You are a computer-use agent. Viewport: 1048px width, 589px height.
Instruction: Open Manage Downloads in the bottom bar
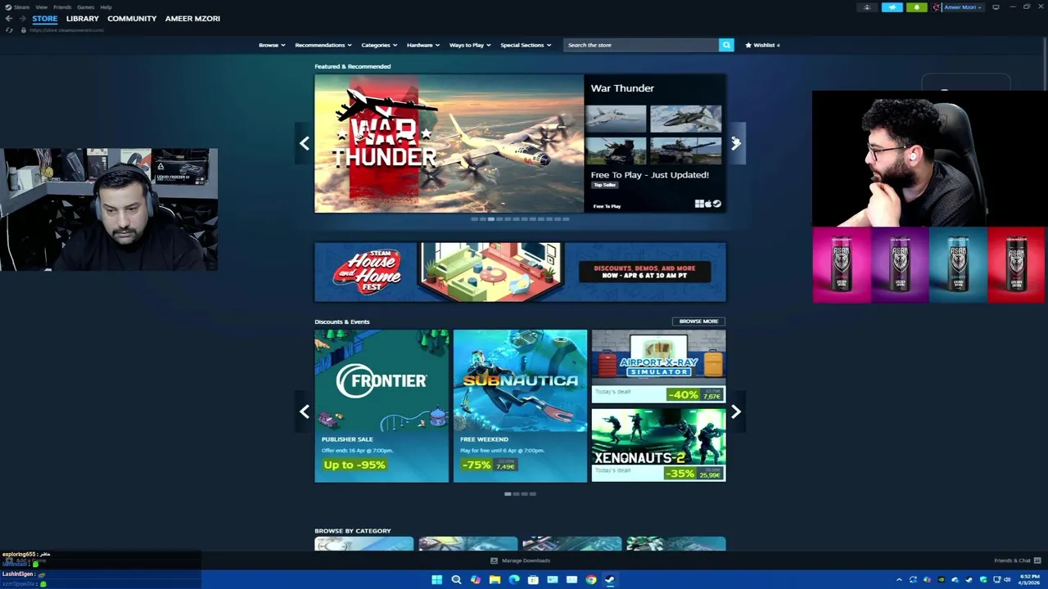[x=520, y=560]
